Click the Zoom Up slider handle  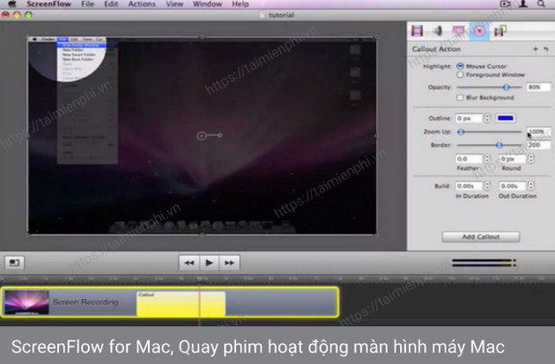pos(461,132)
